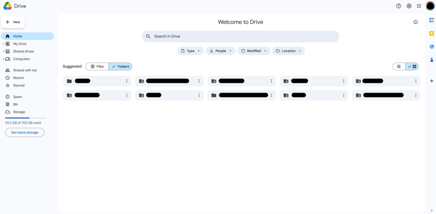Viewport: 436px width, 214px height.
Task: Click the New button
Action: click(x=13, y=22)
